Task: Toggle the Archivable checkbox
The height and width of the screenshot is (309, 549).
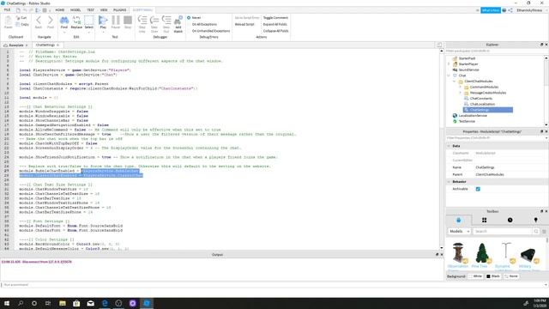Action: coord(478,189)
